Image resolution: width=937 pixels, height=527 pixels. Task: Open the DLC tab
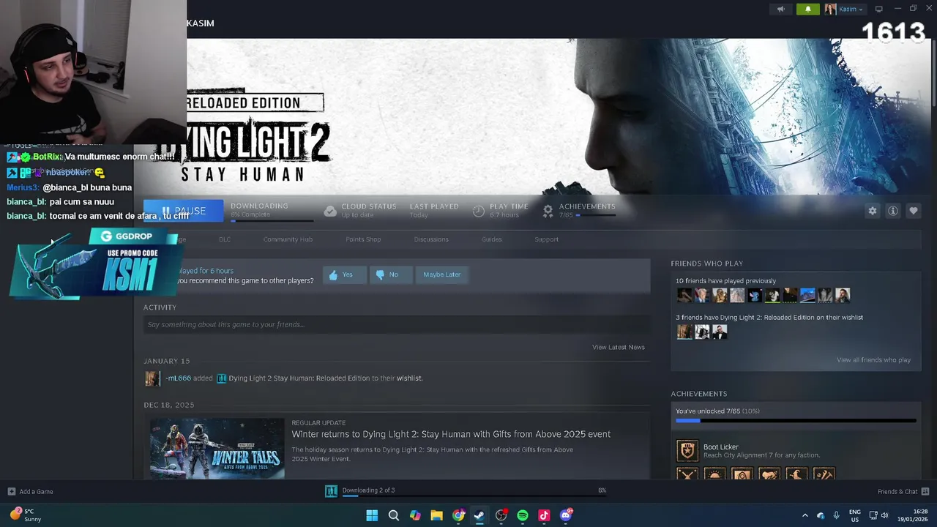[x=225, y=239]
